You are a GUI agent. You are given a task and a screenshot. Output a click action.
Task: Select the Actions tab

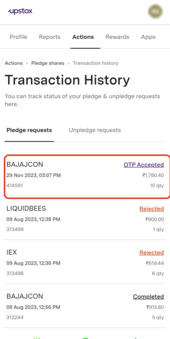pyautogui.click(x=83, y=37)
